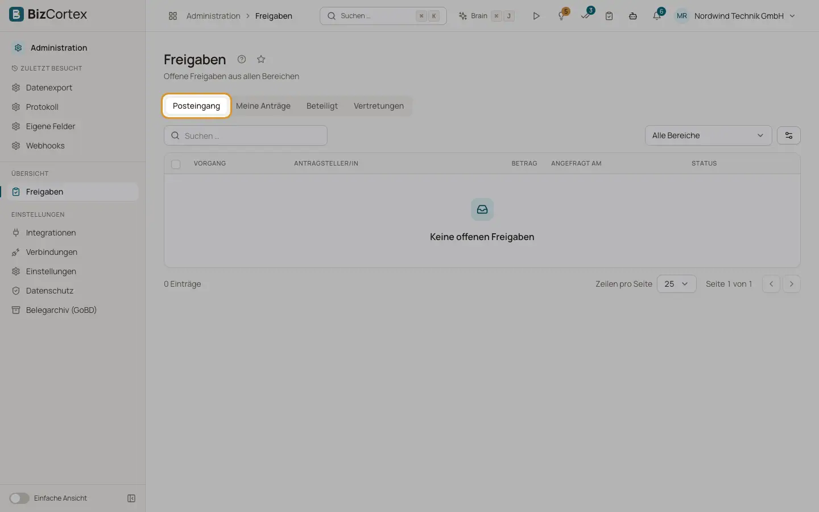The height and width of the screenshot is (512, 819).
Task: Open the bot assistant icon in top bar
Action: (633, 16)
